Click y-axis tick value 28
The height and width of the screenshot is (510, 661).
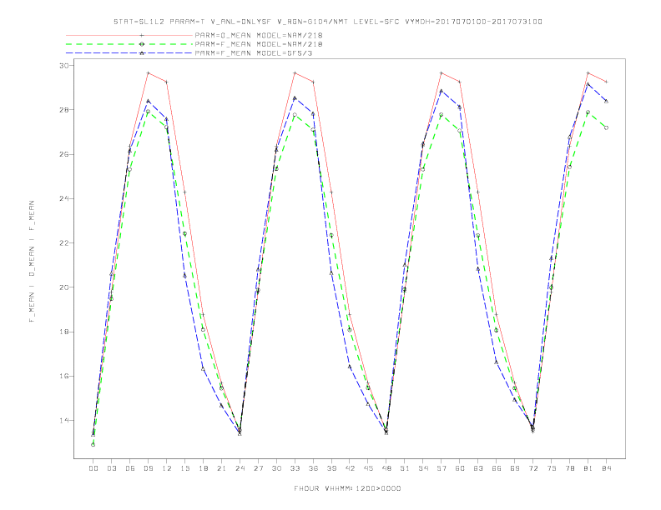[63, 110]
